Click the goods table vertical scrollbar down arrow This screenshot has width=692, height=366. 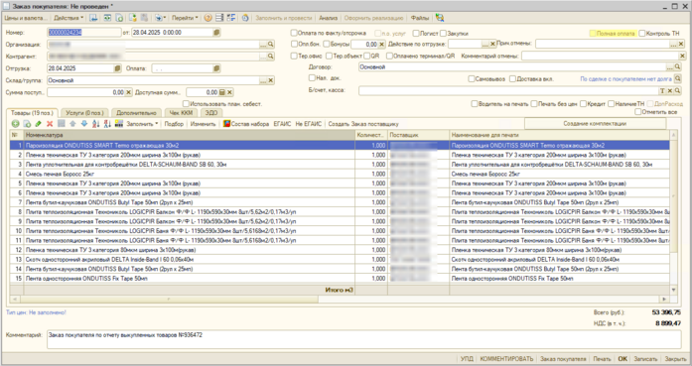[673, 290]
